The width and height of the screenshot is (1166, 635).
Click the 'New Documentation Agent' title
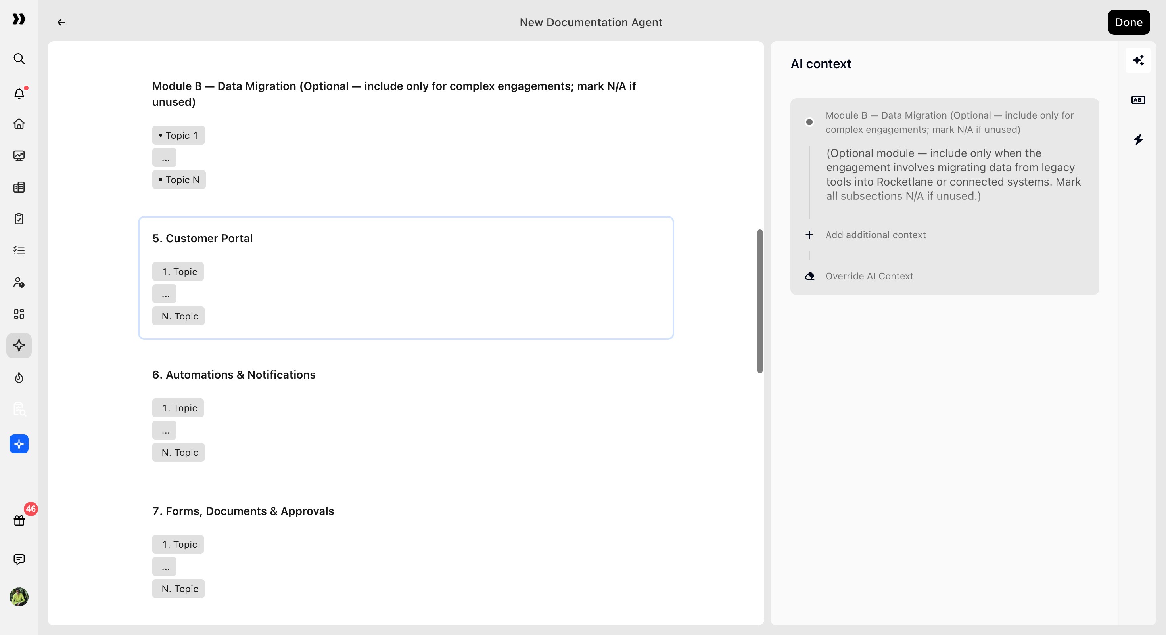point(591,22)
